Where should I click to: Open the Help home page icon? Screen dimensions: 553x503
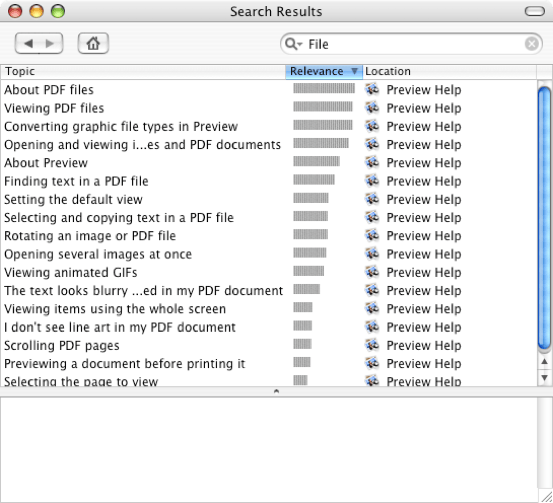tap(93, 43)
